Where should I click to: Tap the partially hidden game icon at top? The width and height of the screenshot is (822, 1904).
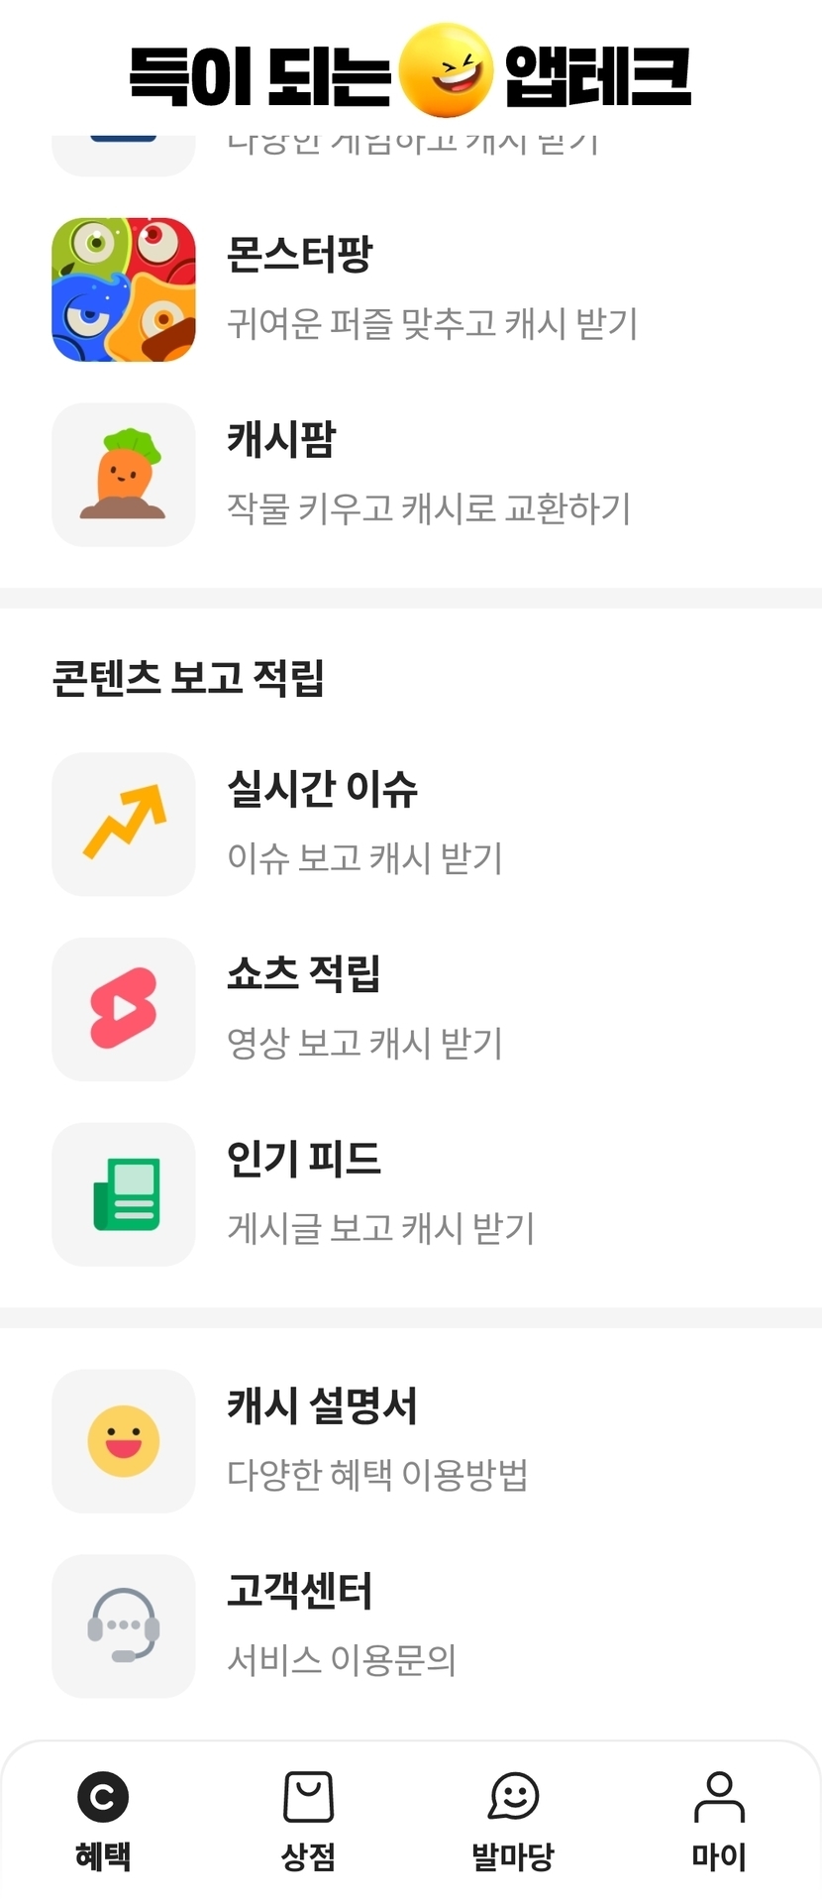click(124, 154)
